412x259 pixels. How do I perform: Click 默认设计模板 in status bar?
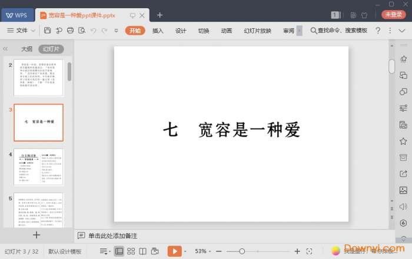click(x=65, y=251)
